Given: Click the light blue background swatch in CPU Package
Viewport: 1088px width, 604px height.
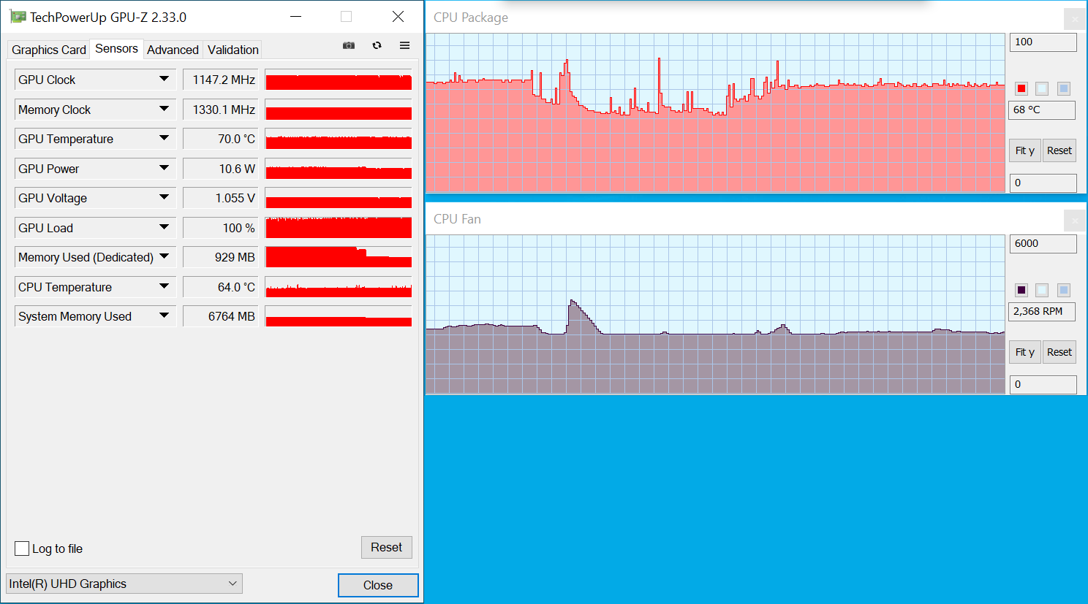Looking at the screenshot, I should click(x=1042, y=88).
